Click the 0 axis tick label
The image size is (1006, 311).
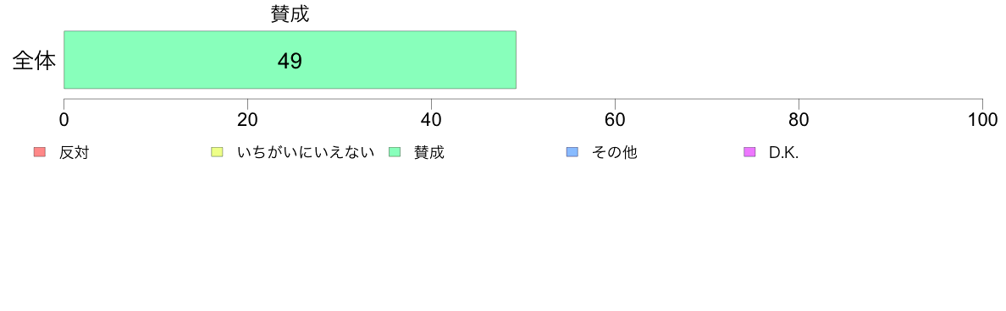[x=64, y=120]
